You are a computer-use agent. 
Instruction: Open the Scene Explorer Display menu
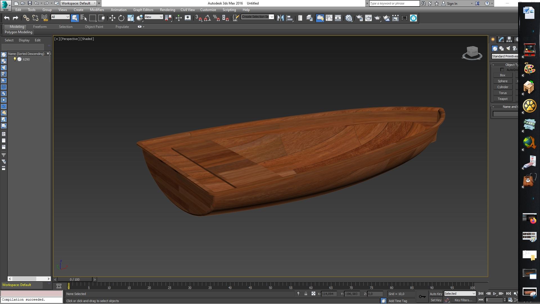(24, 40)
